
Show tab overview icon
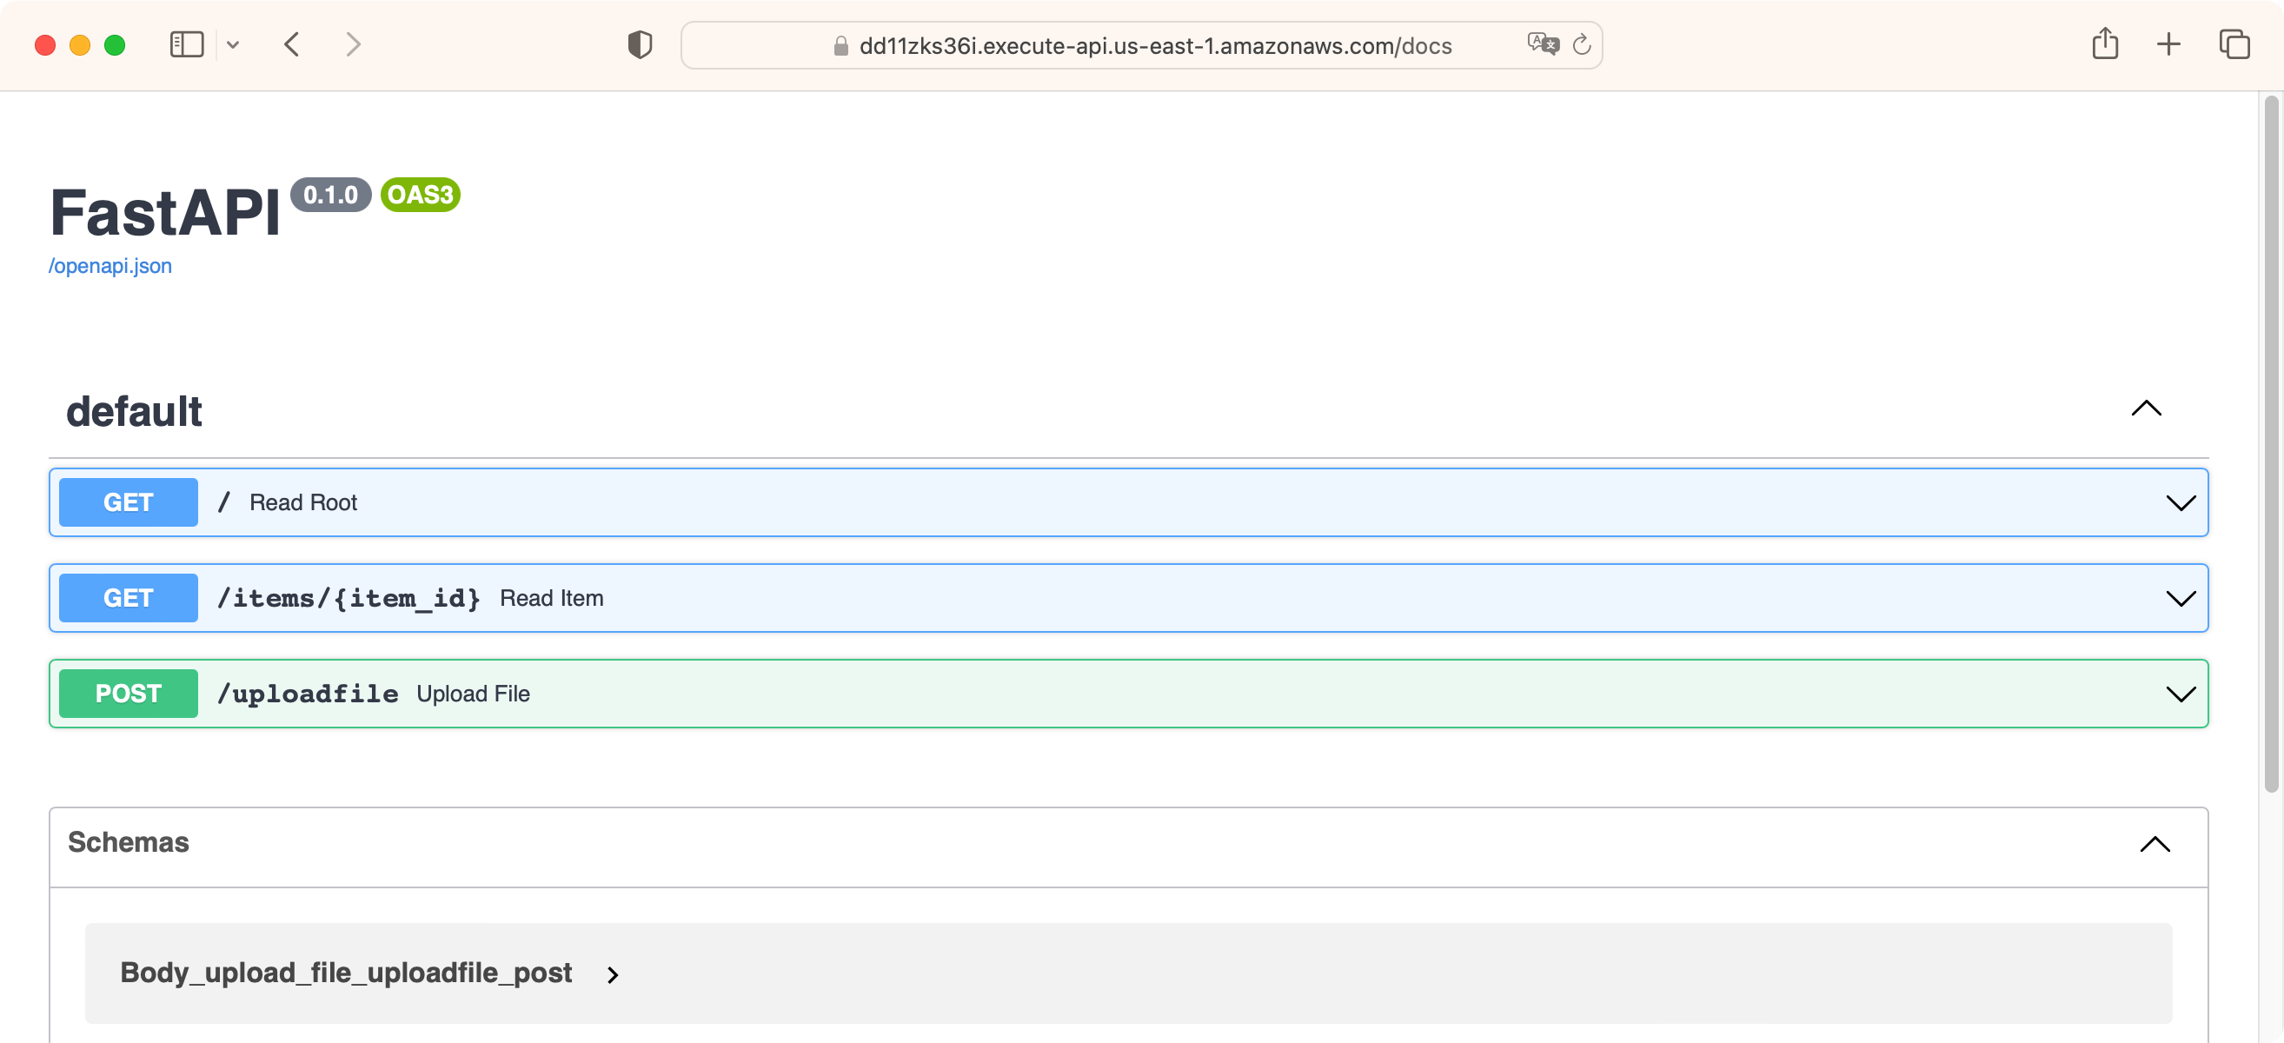[x=2234, y=44]
